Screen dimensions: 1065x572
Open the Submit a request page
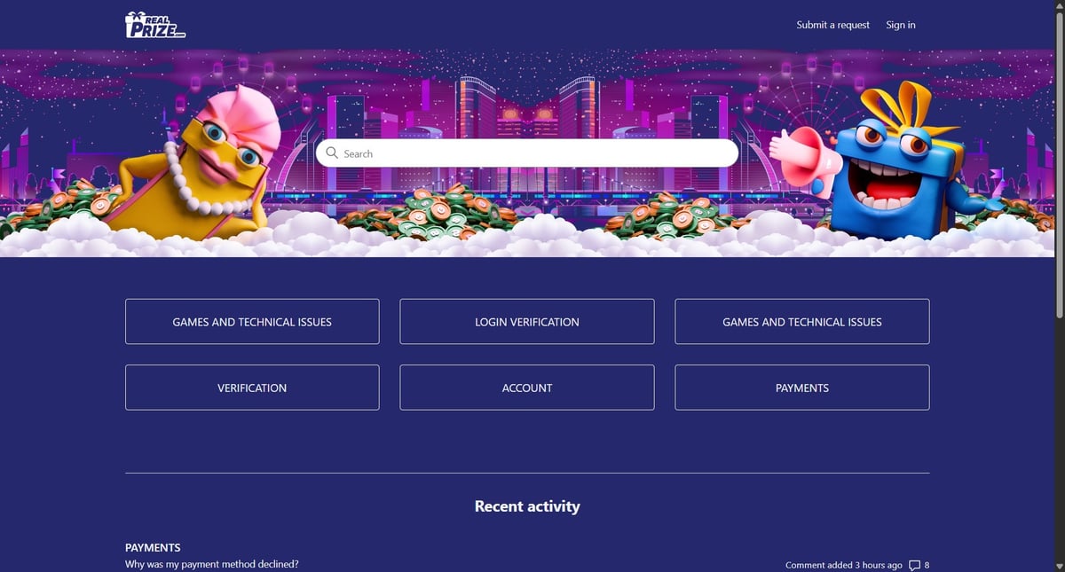tap(832, 25)
